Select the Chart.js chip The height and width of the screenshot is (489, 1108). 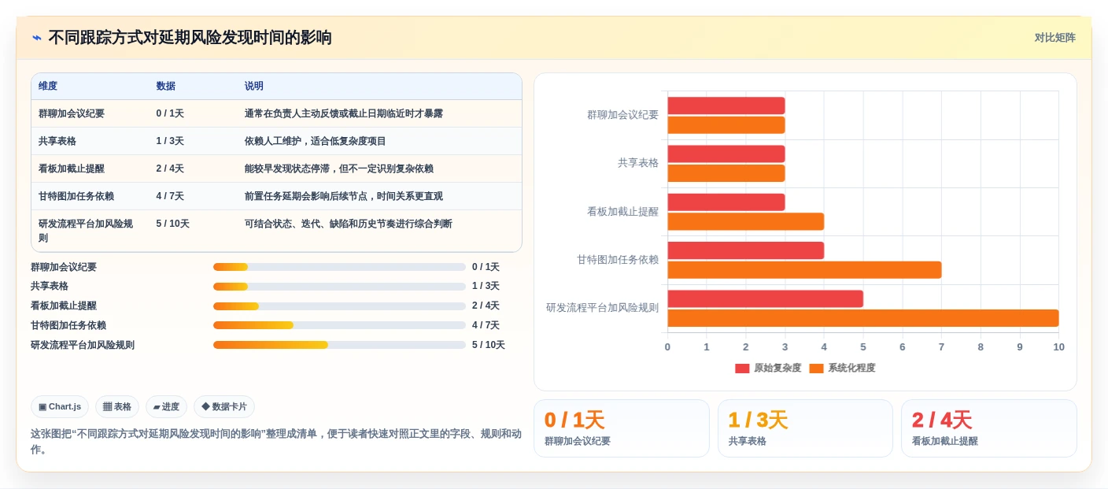(x=60, y=406)
